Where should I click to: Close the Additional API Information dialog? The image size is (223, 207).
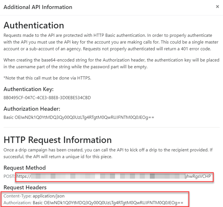(x=217, y=6)
